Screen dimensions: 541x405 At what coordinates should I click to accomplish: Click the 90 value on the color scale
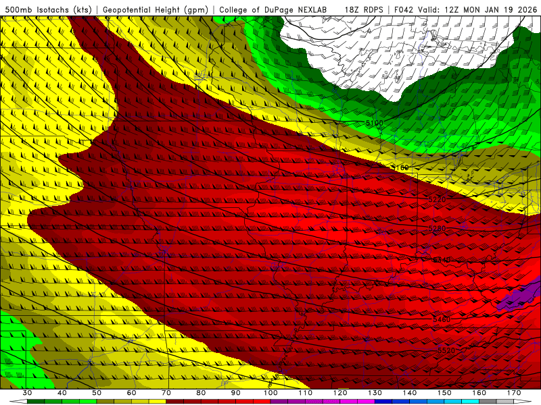[235, 393]
